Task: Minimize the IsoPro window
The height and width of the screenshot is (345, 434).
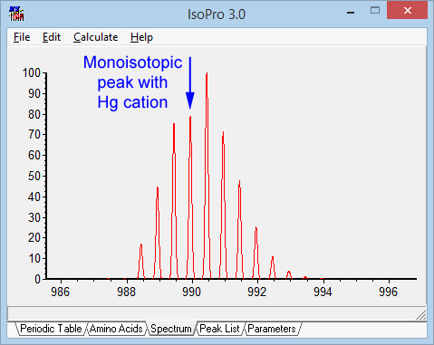Action: click(x=351, y=12)
